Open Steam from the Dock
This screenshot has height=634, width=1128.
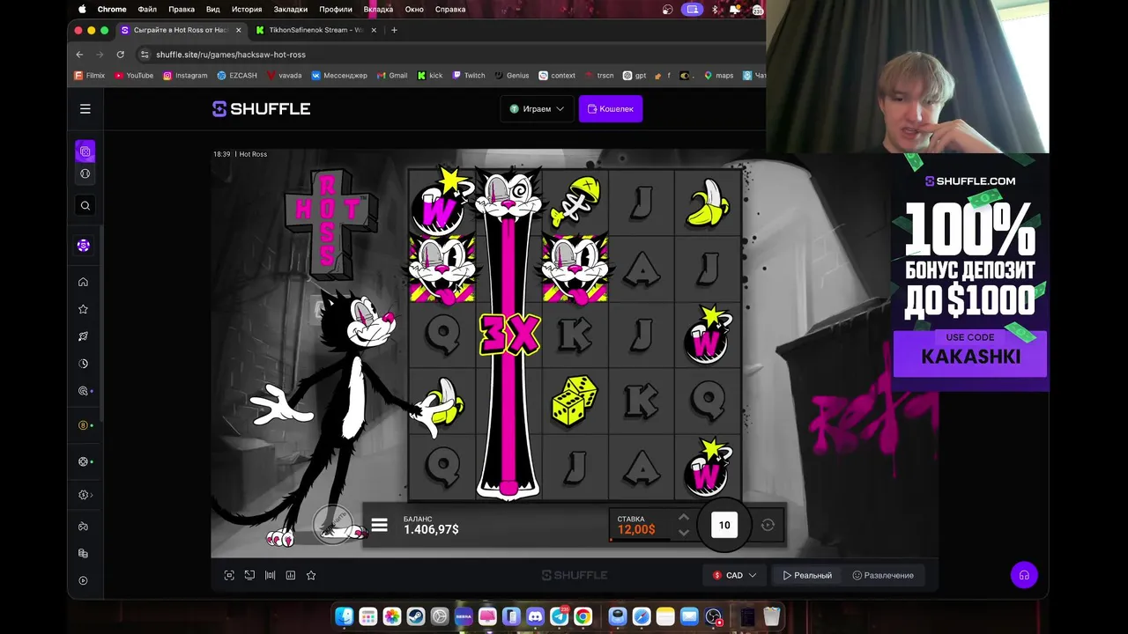tap(416, 616)
